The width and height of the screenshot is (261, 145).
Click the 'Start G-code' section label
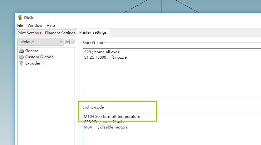pos(94,43)
